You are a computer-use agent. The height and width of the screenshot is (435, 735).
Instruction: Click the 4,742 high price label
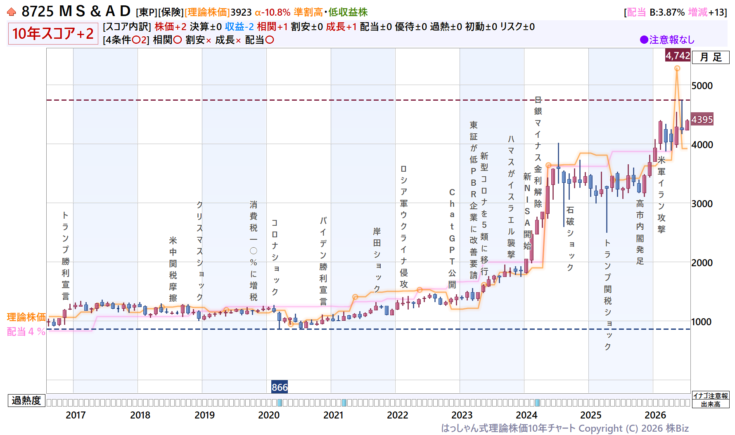(678, 55)
